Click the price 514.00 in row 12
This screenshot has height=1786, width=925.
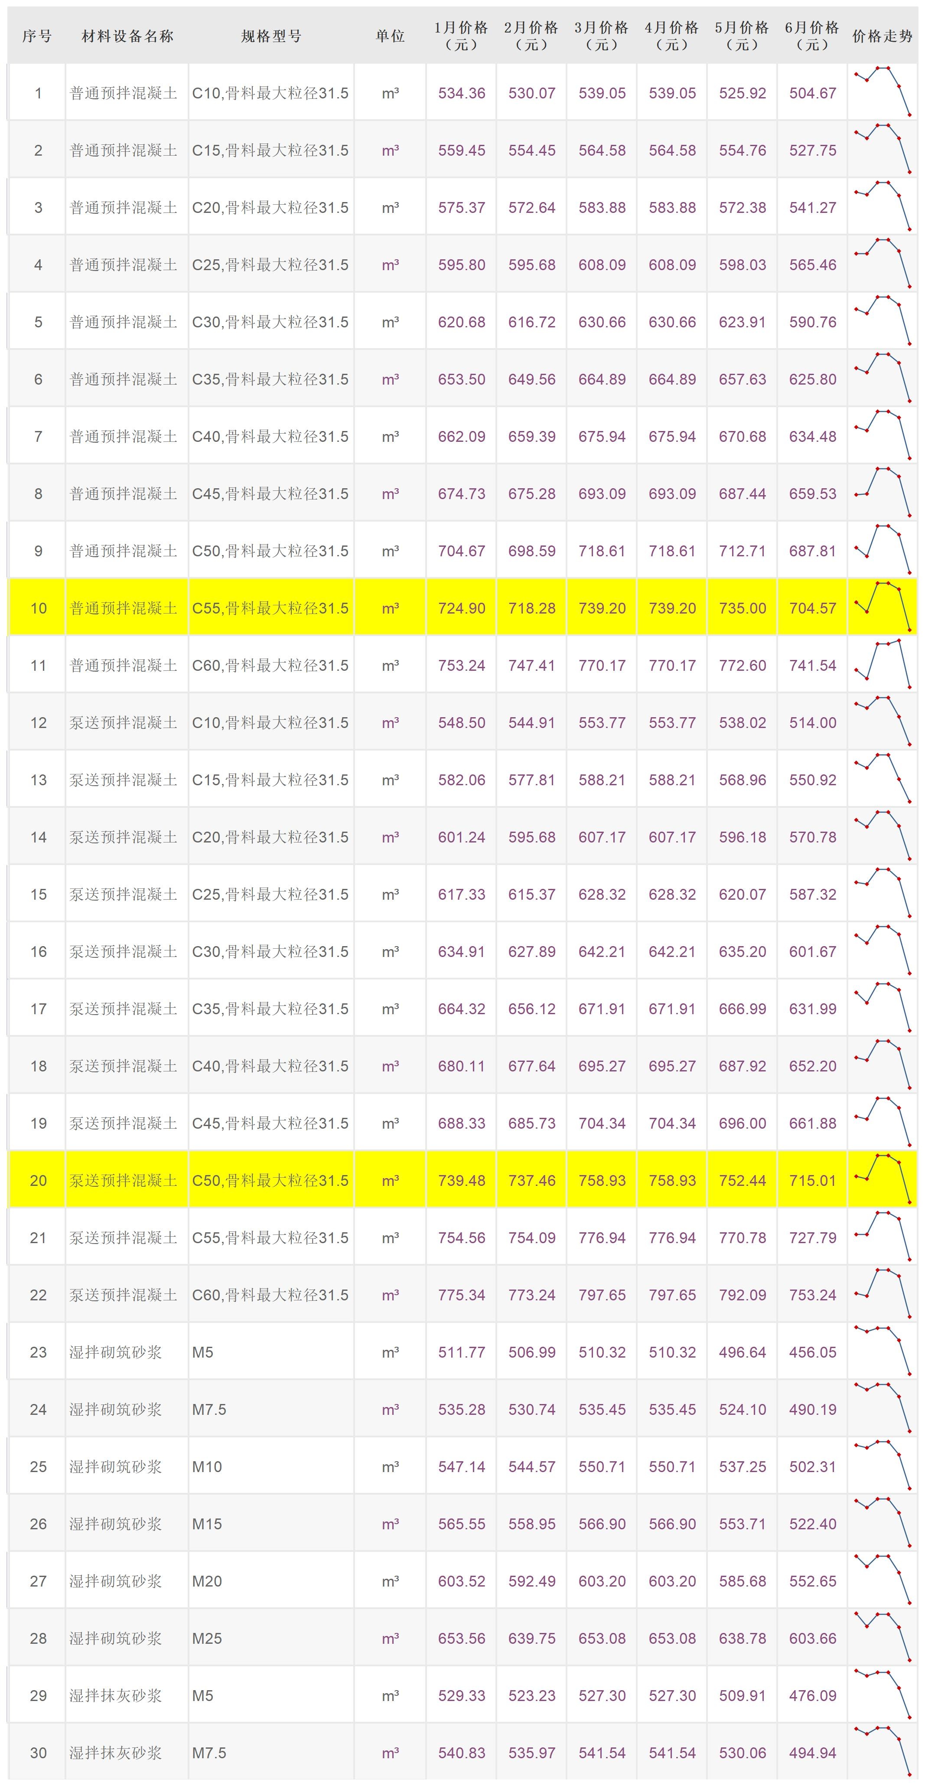(812, 722)
